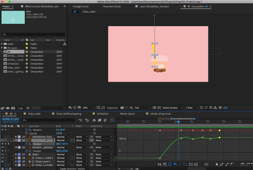Open 1 View layout dropdown
The width and height of the screenshot is (253, 170).
[191, 107]
